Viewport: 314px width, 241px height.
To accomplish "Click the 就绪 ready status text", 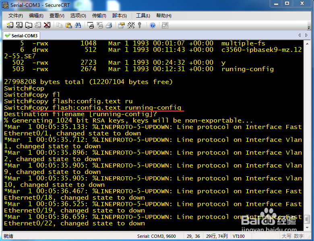I will point(8,236).
